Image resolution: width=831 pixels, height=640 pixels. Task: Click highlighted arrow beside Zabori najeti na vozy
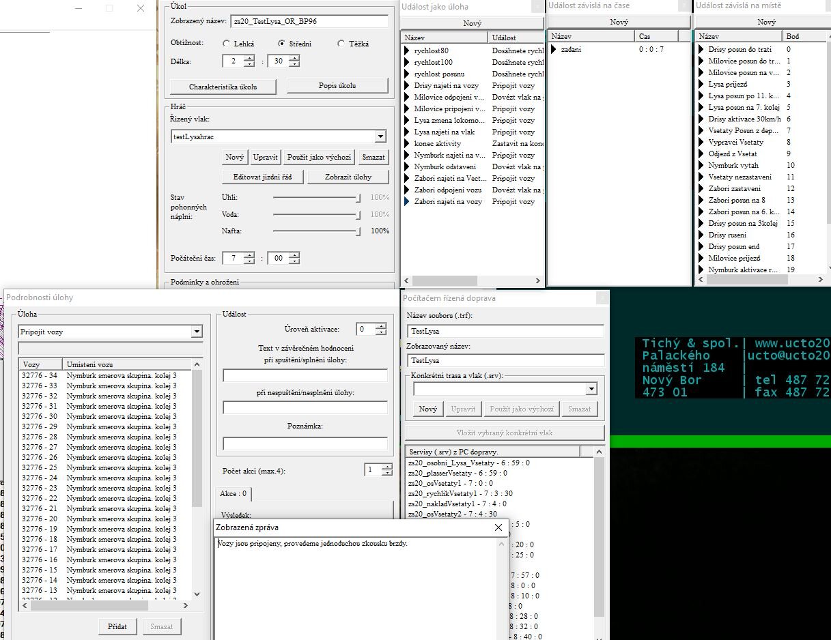[408, 202]
